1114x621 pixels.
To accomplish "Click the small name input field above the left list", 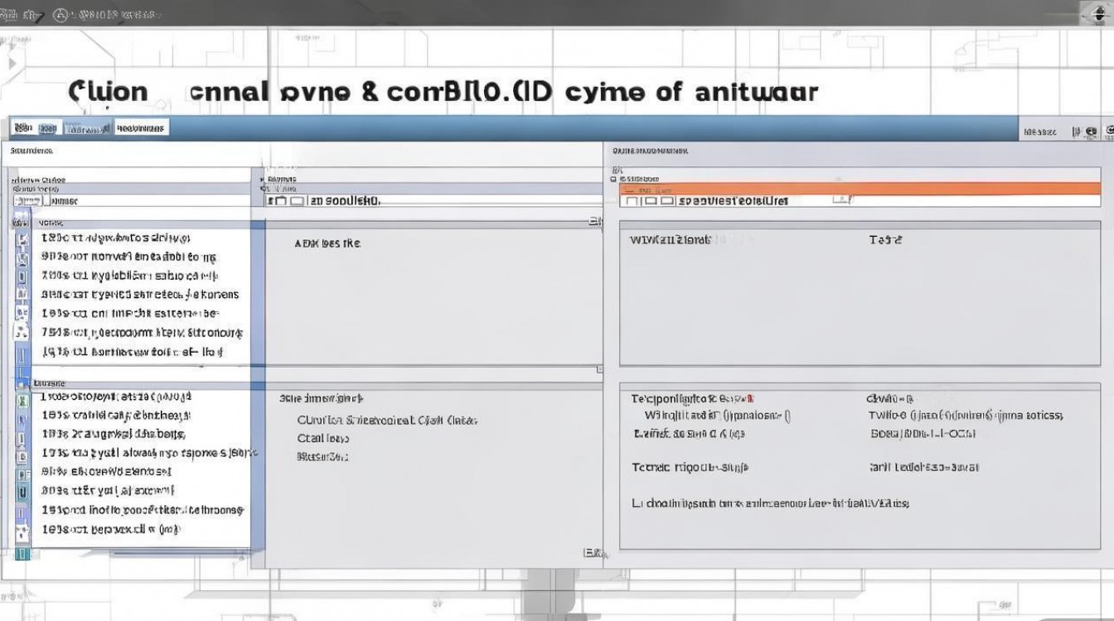I will pyautogui.click(x=28, y=201).
